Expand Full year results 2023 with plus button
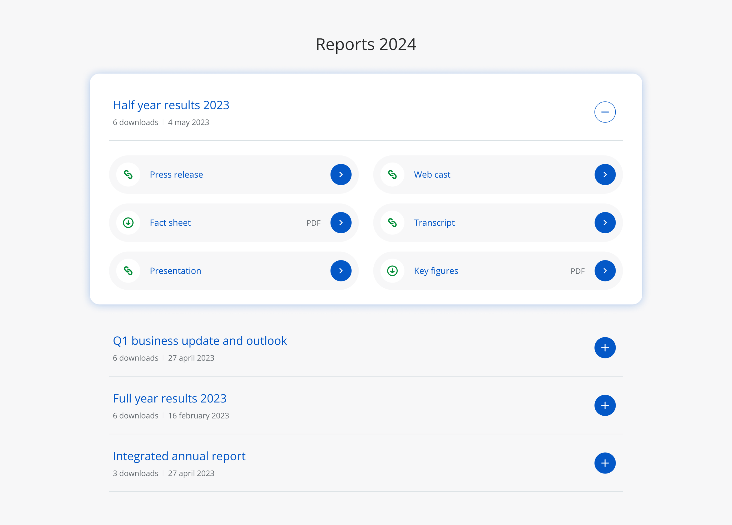Image resolution: width=732 pixels, height=525 pixels. pos(605,405)
